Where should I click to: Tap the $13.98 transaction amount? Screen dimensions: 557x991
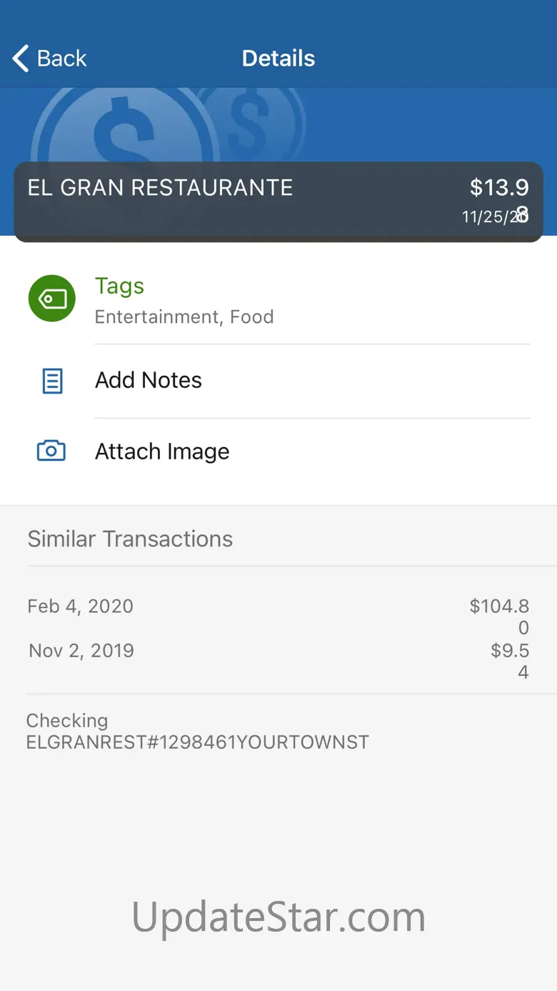(499, 189)
